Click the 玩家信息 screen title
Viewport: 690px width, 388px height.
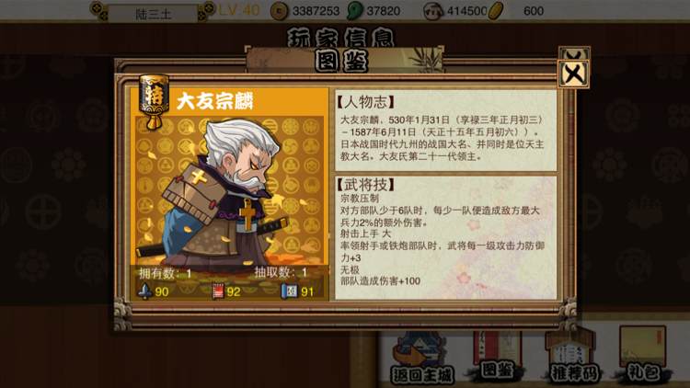point(341,38)
